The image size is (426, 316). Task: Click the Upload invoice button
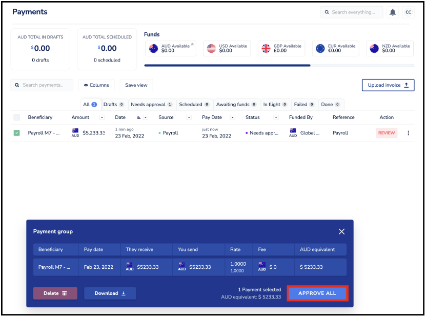tap(388, 85)
